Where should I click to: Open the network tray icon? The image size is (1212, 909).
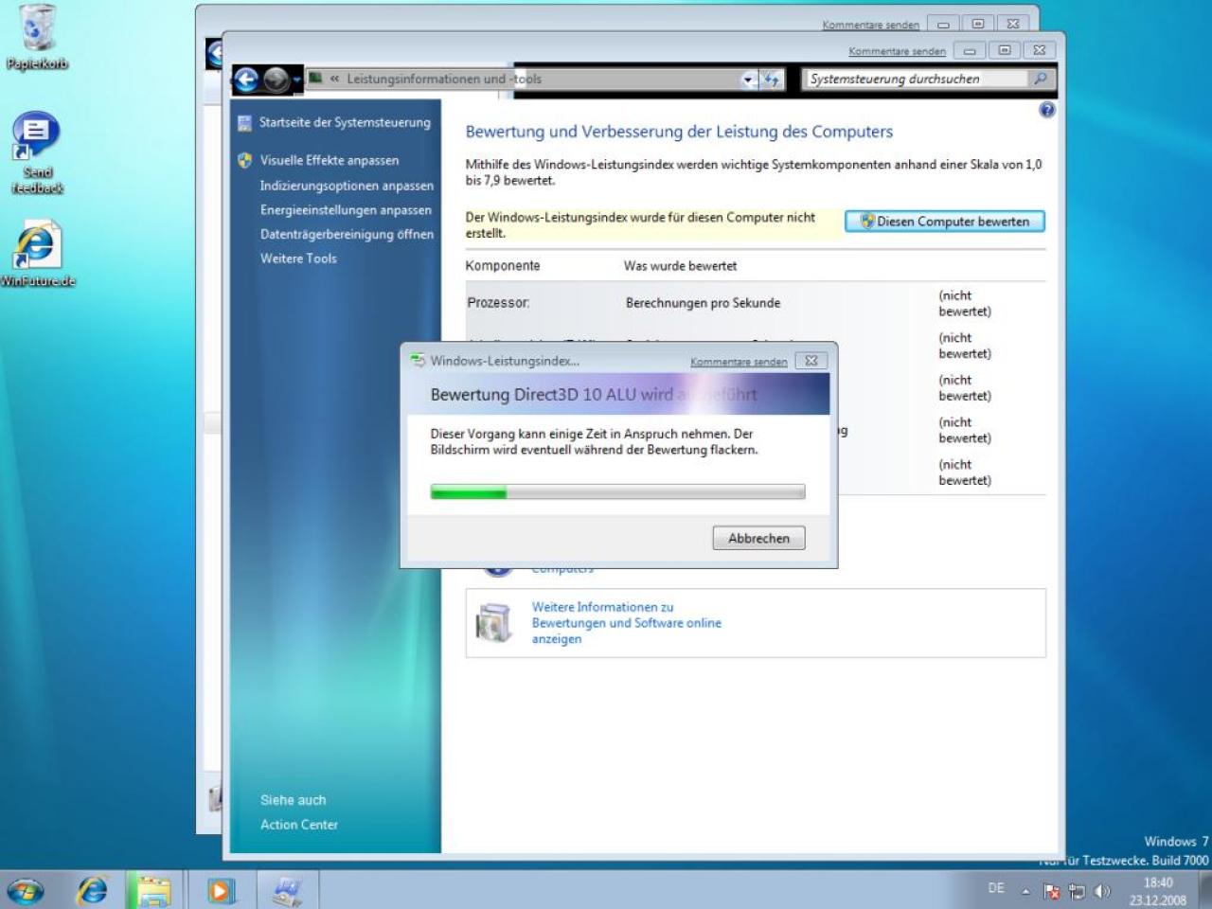[x=1077, y=891]
